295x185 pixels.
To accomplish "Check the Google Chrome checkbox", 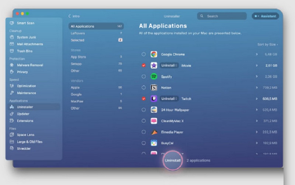I will click(x=143, y=54).
